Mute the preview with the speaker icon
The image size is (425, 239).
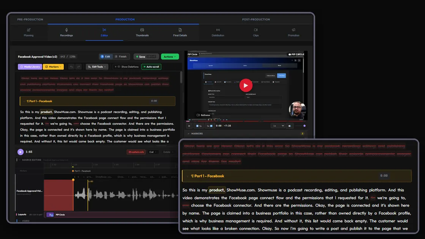point(290,126)
